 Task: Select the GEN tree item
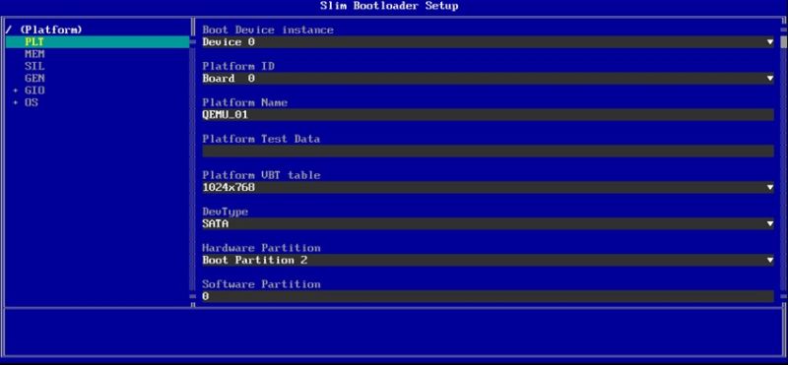(x=34, y=79)
